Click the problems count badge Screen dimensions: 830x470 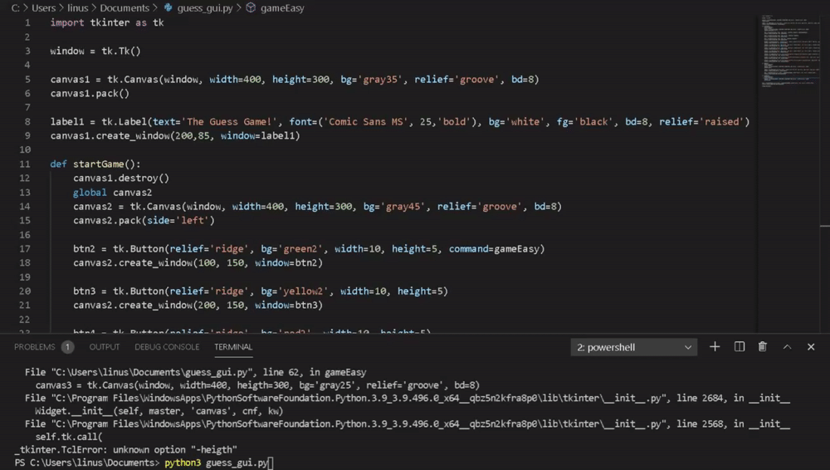(67, 347)
